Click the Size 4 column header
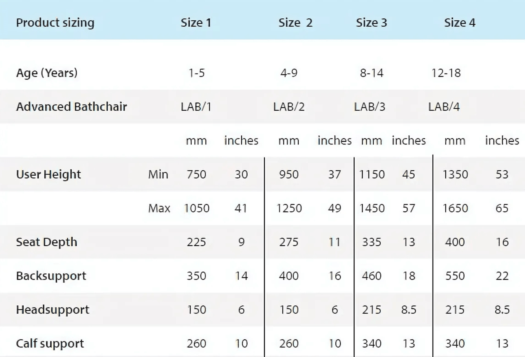Viewport: 525px width, 357px height. [460, 23]
